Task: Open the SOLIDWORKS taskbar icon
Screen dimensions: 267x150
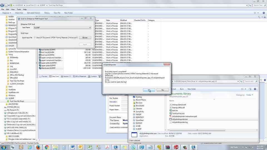Action: (x=176, y=147)
